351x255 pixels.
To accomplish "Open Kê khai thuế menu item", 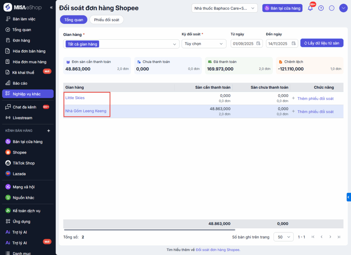I will click(x=28, y=73).
